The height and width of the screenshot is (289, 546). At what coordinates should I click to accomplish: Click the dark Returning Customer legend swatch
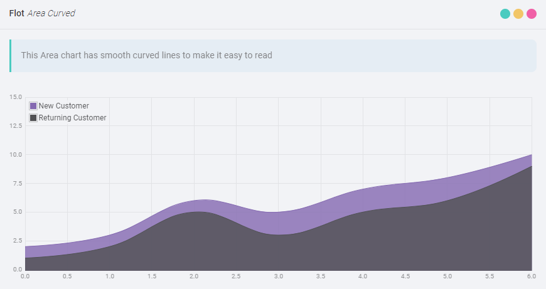pyautogui.click(x=33, y=118)
